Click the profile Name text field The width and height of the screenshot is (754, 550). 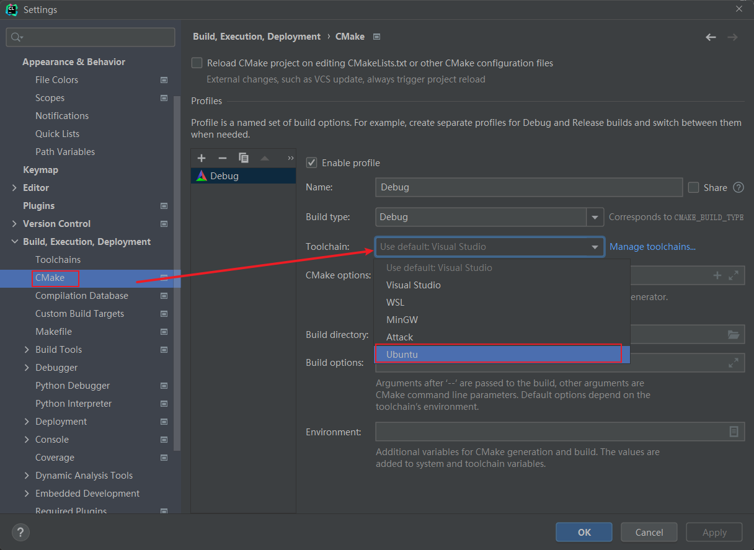529,187
